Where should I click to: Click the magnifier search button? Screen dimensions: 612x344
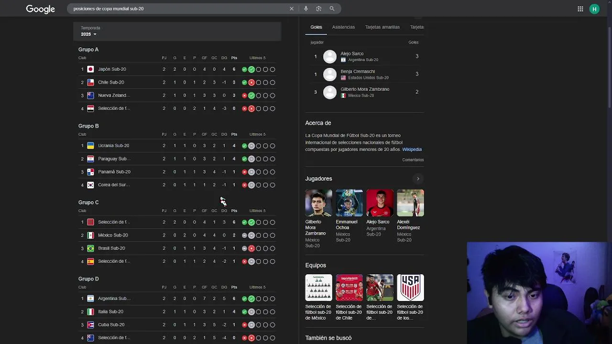(x=332, y=9)
